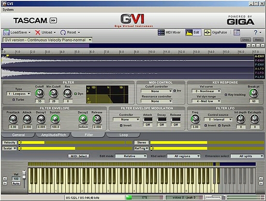Adjust the filter envelope Release knob
This screenshot has width=266, height=201.
tap(97, 119)
